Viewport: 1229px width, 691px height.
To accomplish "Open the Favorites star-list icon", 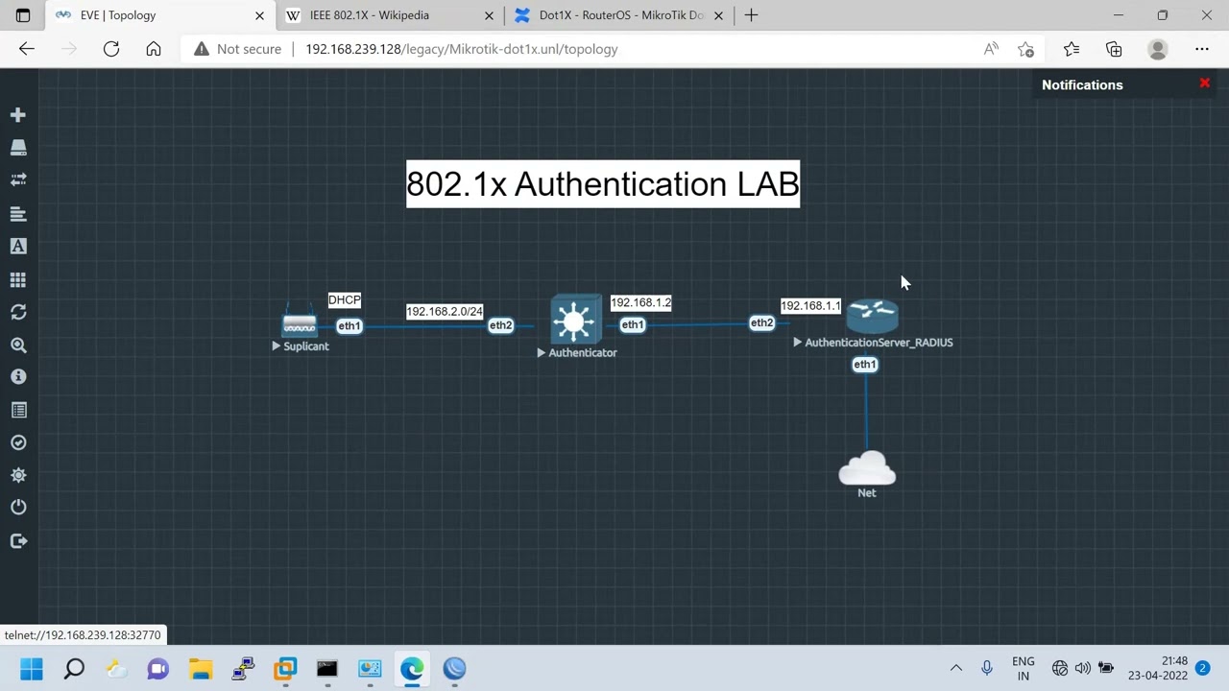I will [x=1072, y=49].
